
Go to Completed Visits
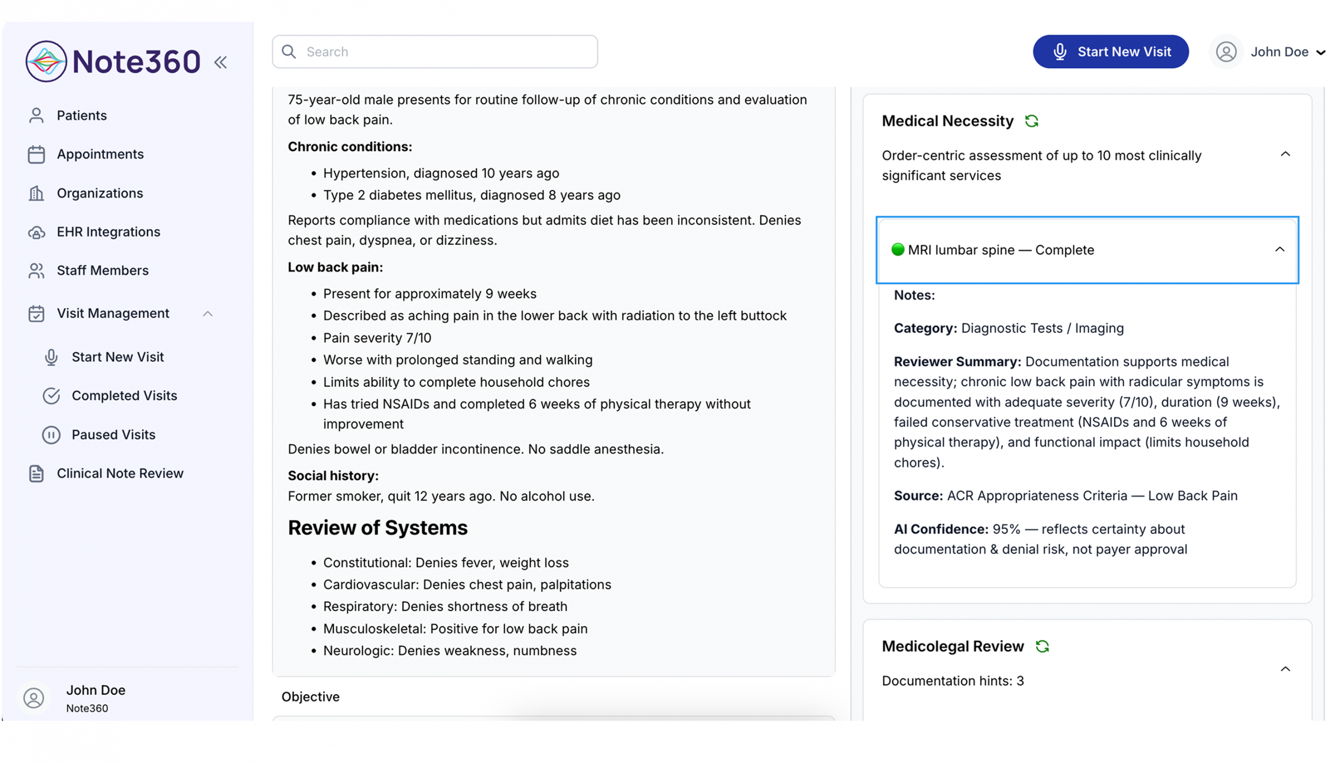click(124, 396)
